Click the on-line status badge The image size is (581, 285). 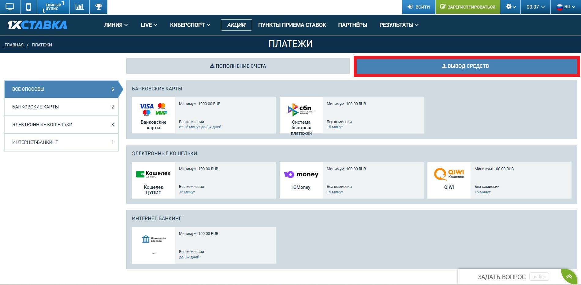click(x=539, y=277)
